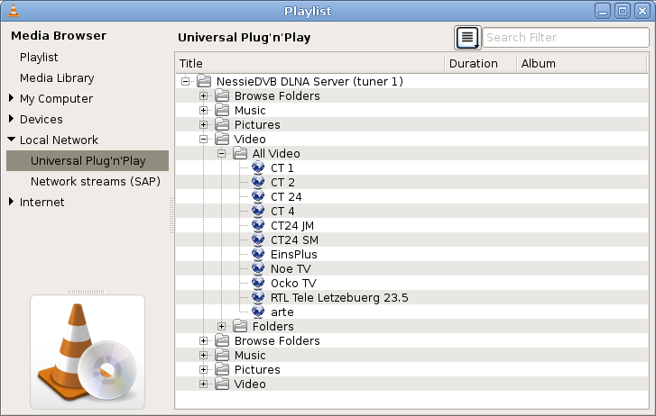Viewport: 656px width, 416px height.
Task: Expand the Folders tree node
Action: [x=222, y=327]
